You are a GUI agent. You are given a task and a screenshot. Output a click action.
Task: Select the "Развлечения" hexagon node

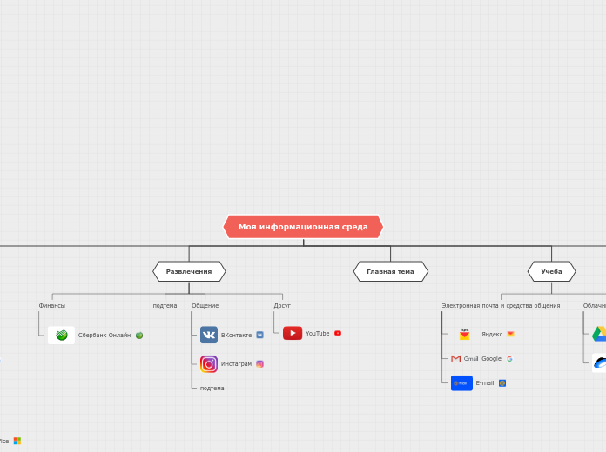click(x=189, y=271)
